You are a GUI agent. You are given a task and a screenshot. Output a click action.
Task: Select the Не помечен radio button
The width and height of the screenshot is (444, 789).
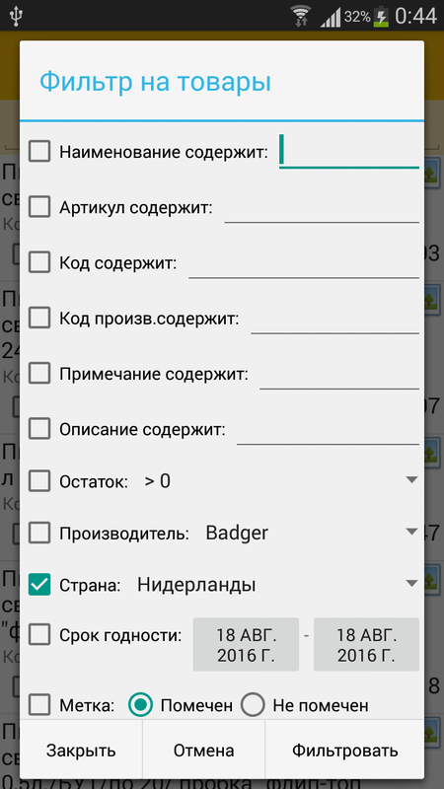coord(253,705)
